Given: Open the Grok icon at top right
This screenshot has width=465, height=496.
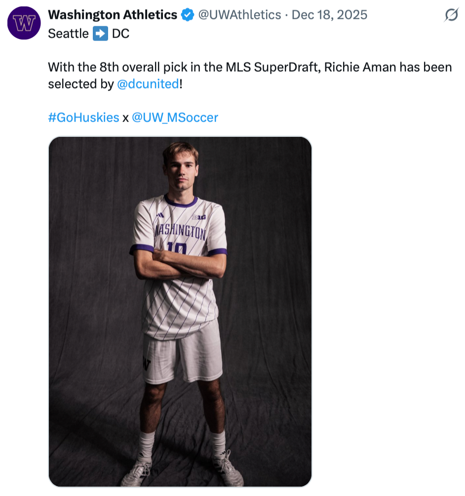Looking at the screenshot, I should point(451,16).
